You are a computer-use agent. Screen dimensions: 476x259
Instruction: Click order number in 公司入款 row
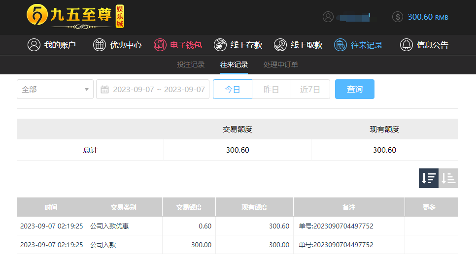tap(336, 245)
